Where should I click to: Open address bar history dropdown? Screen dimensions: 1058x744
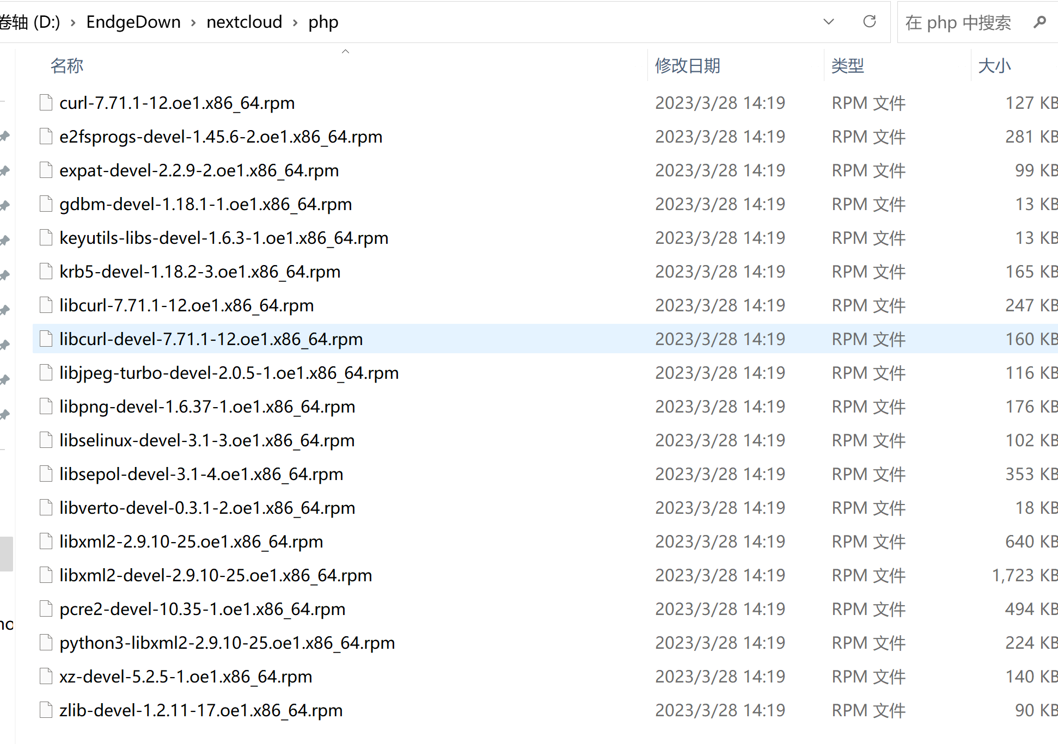(x=829, y=22)
